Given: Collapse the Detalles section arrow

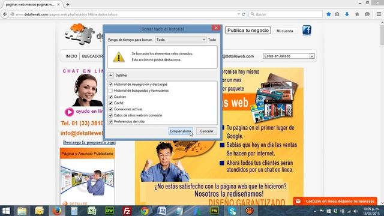Looking at the screenshot, I should click(110, 76).
